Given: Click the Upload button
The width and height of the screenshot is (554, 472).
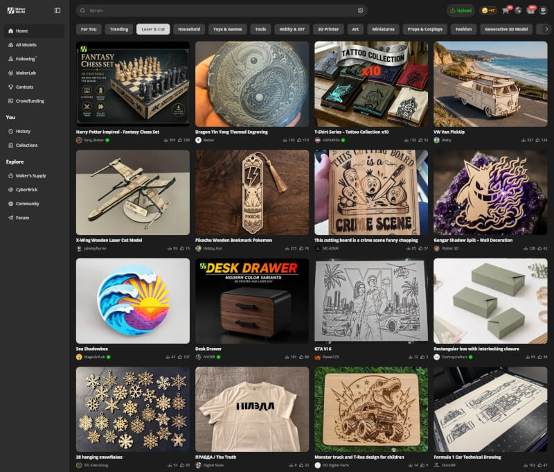Looking at the screenshot, I should pos(461,10).
